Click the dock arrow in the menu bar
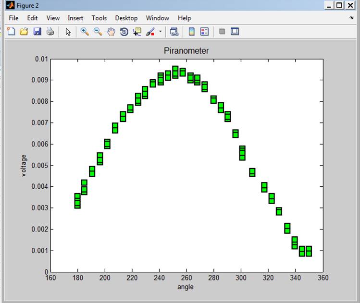Screen dimensions: 360x303 click(351, 18)
